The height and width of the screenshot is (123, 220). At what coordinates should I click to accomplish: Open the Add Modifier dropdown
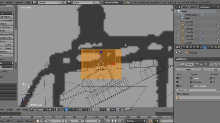coord(197,59)
